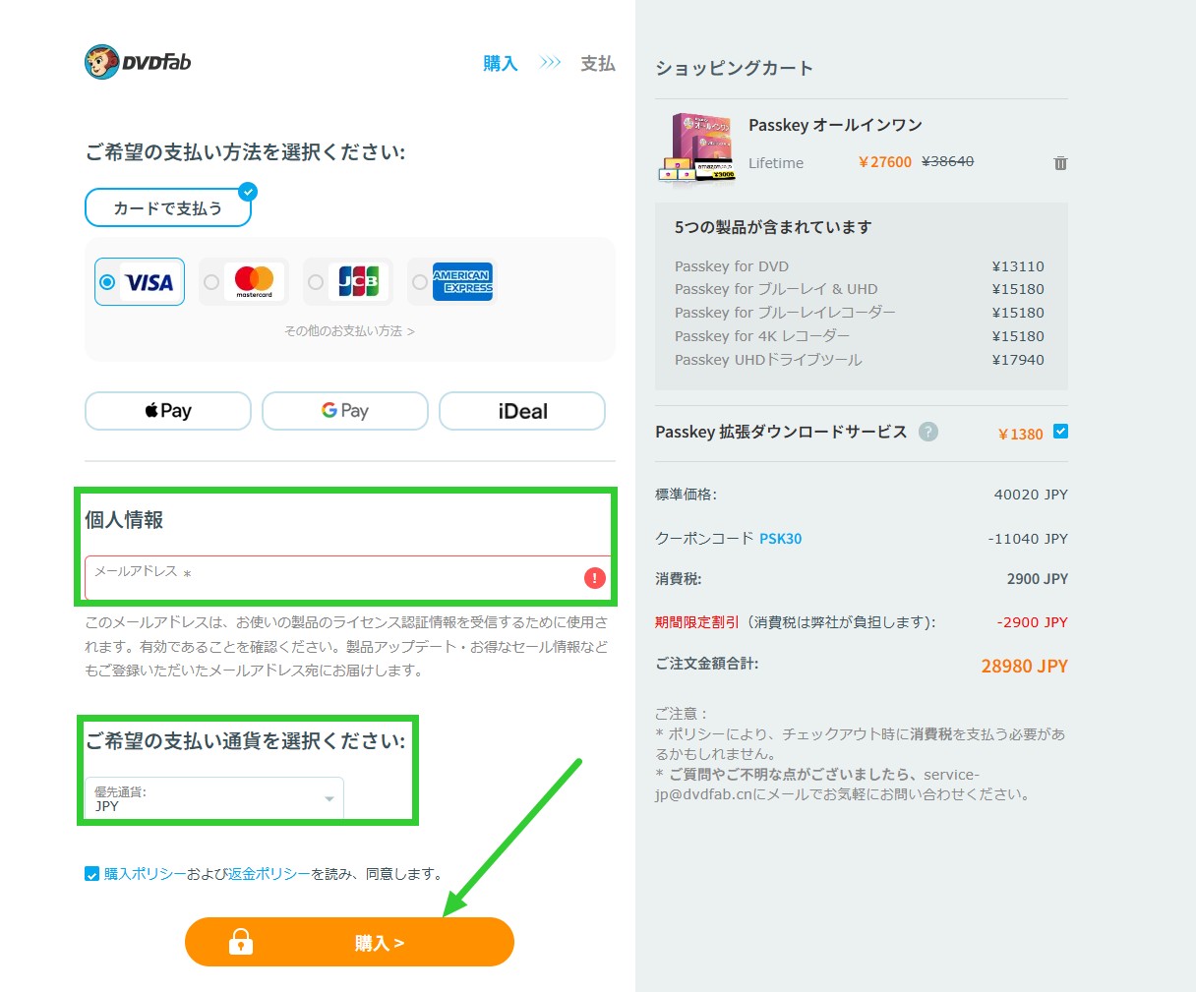Click the 期間限定割引 label
Viewport: 1196px width, 992px height.
[696, 622]
